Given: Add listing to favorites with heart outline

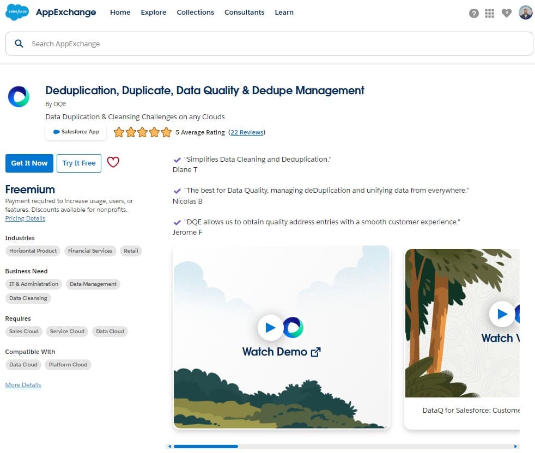Looking at the screenshot, I should 113,162.
